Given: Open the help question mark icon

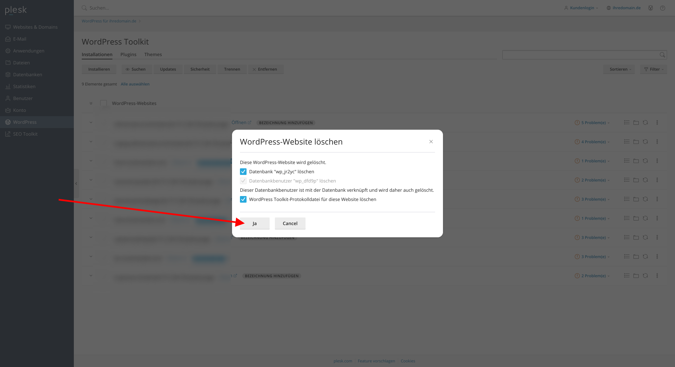Looking at the screenshot, I should click(662, 8).
